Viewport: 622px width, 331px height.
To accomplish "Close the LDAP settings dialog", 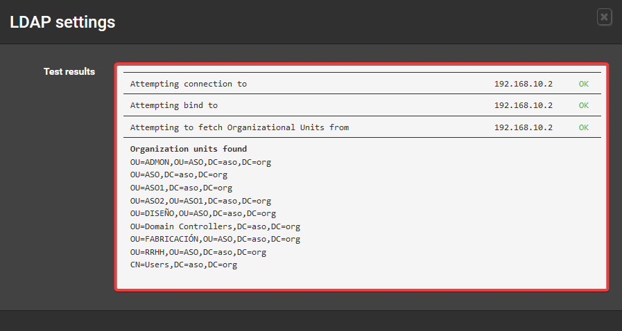I will pyautogui.click(x=605, y=17).
